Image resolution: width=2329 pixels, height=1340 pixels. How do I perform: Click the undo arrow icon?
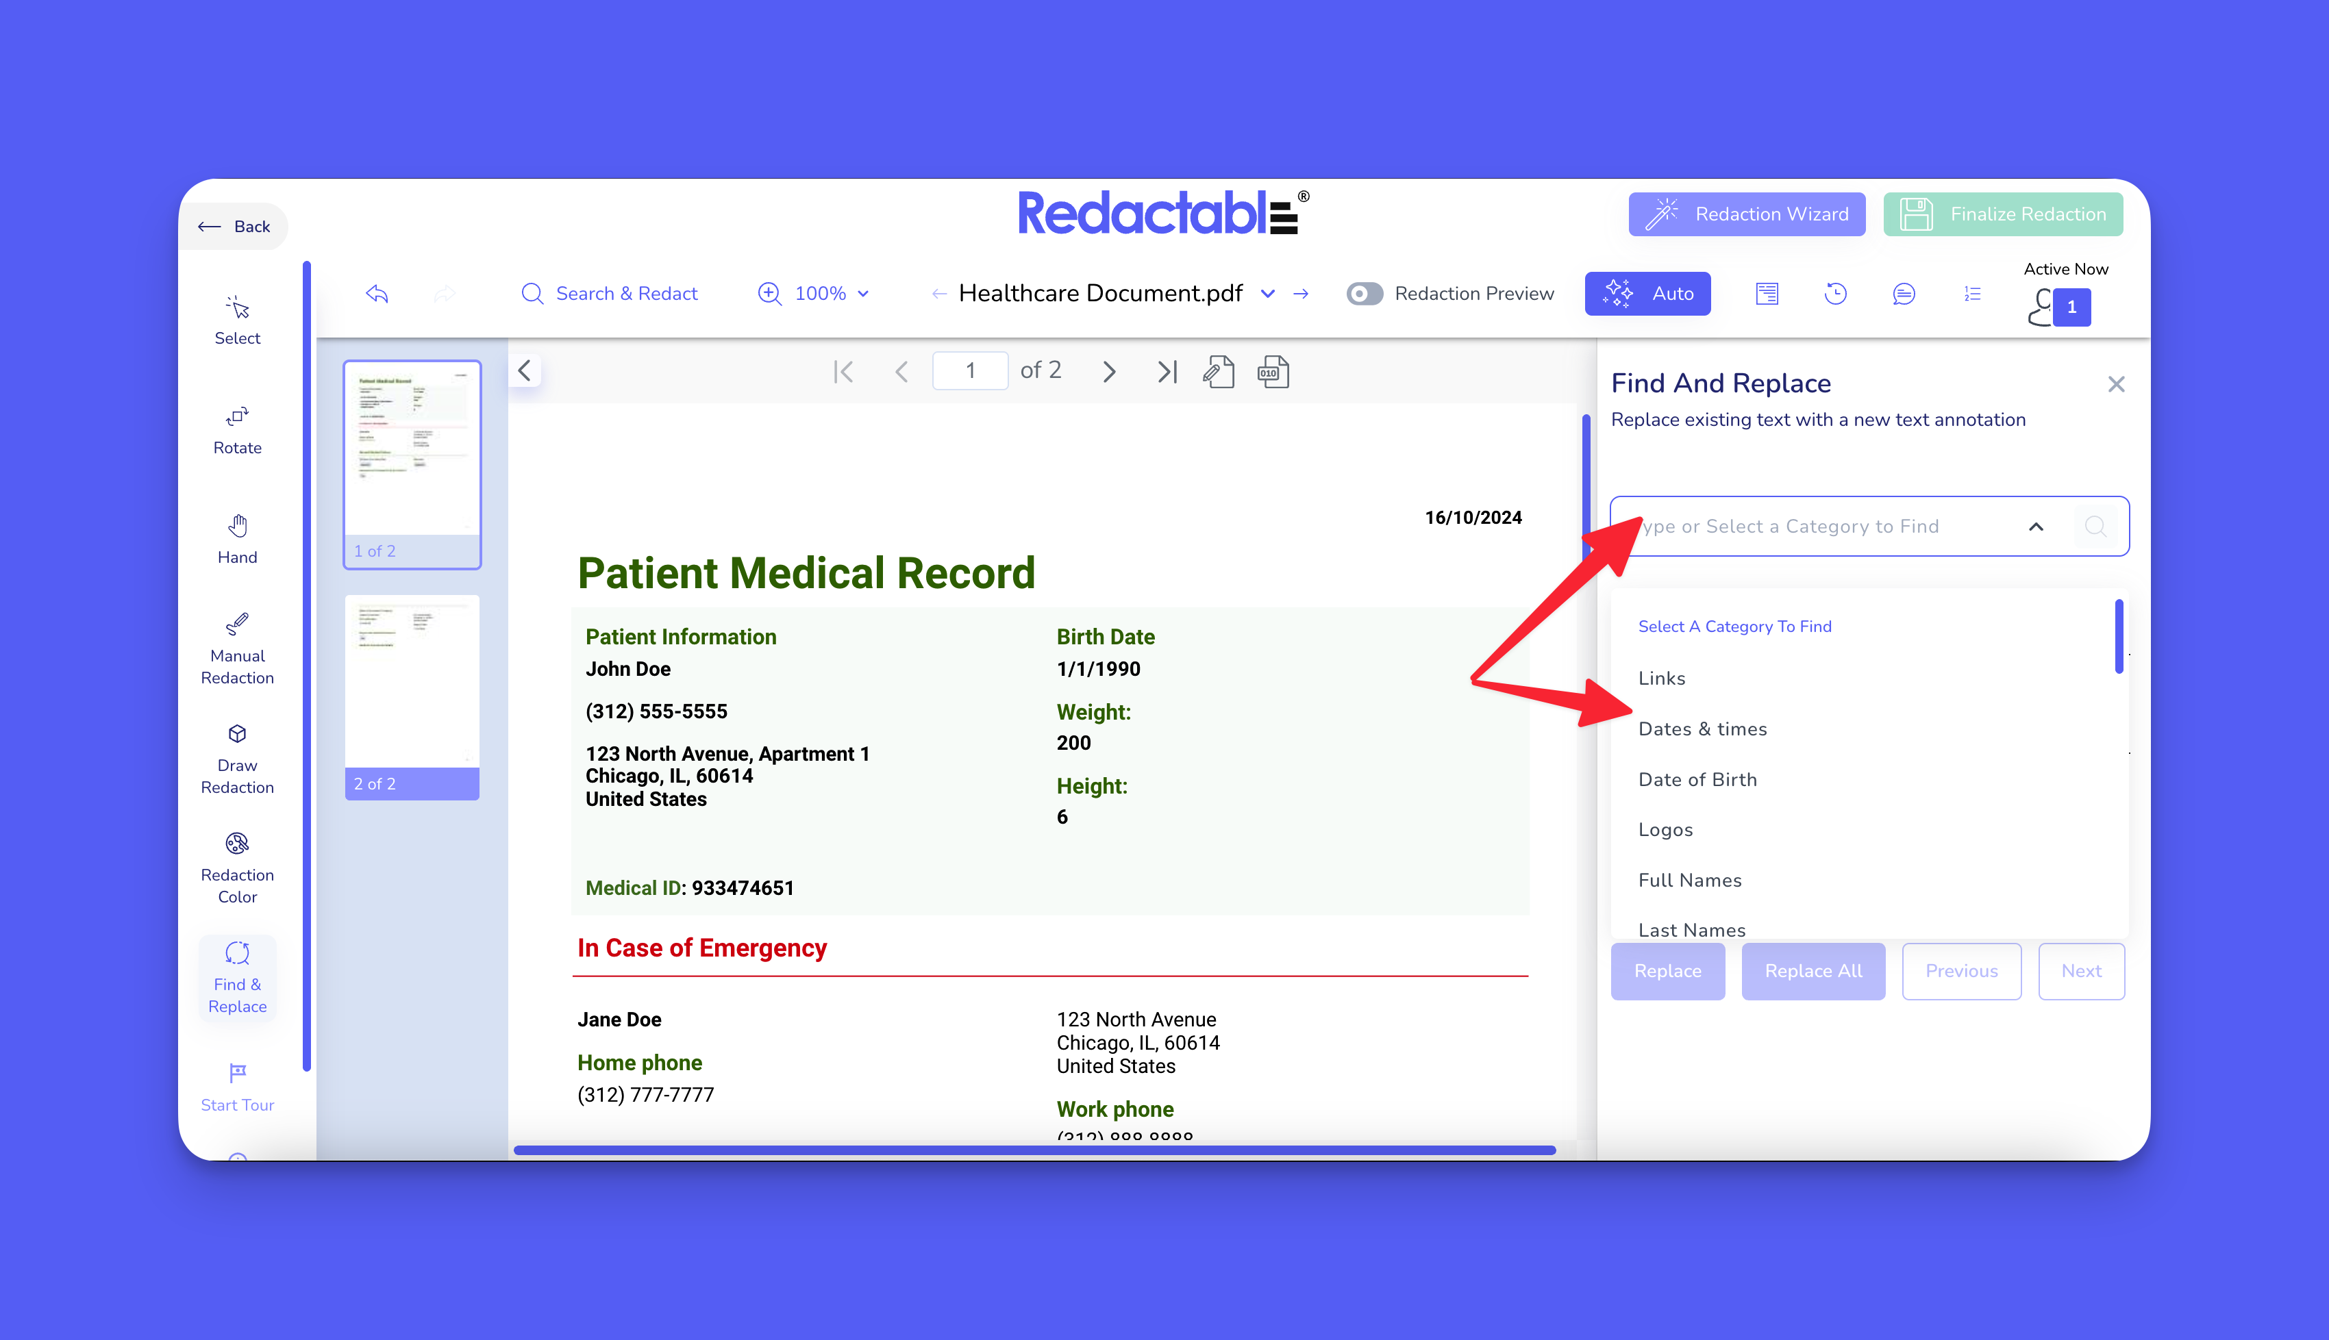pos(377,294)
